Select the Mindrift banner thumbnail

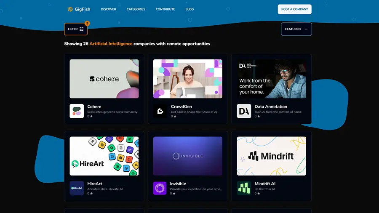(271, 156)
